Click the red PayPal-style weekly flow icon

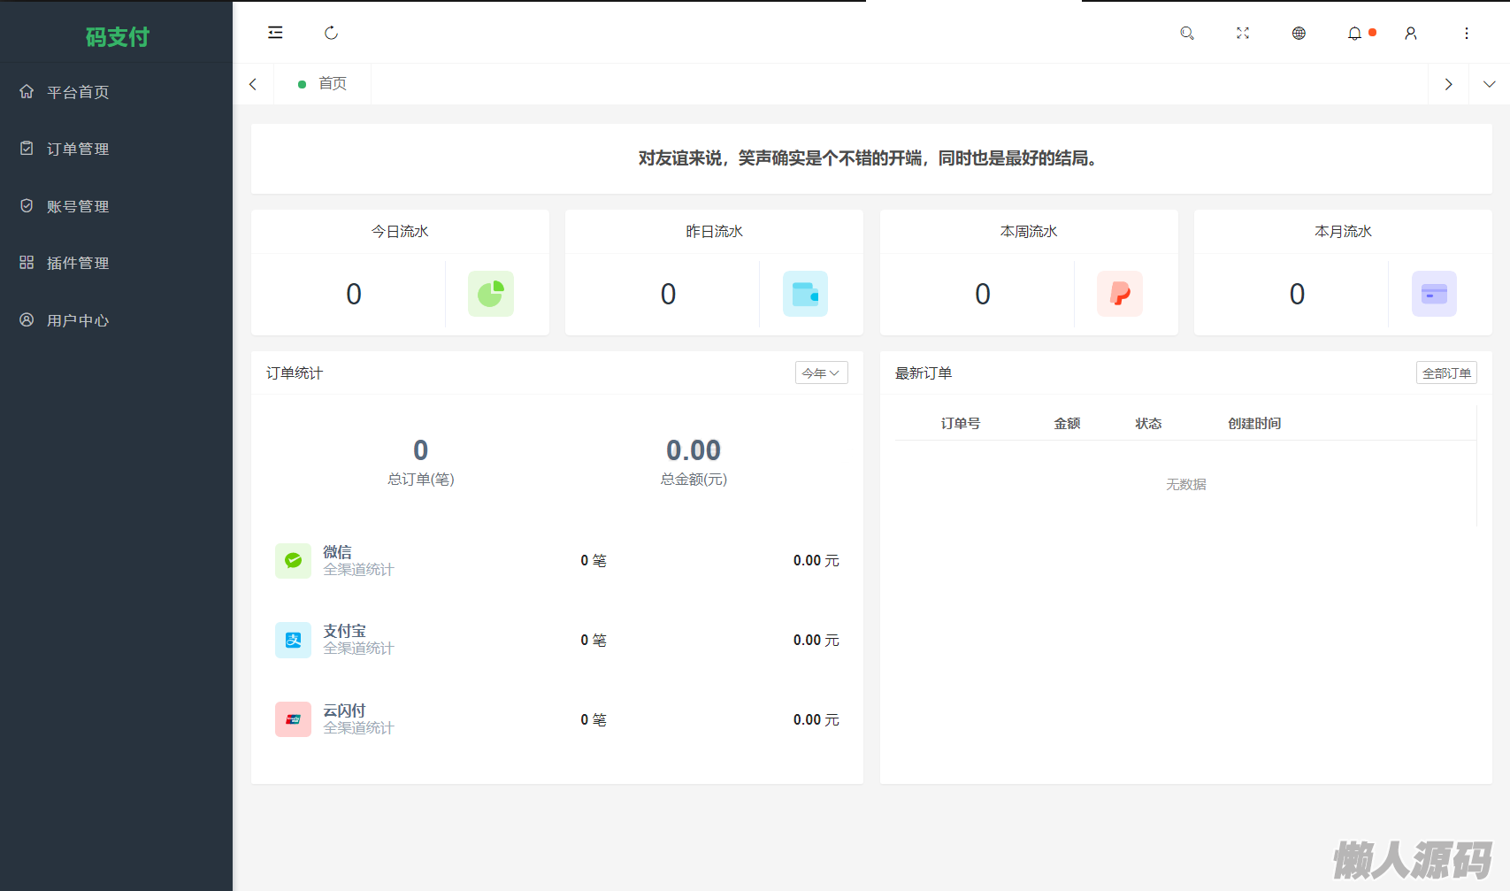pyautogui.click(x=1119, y=294)
